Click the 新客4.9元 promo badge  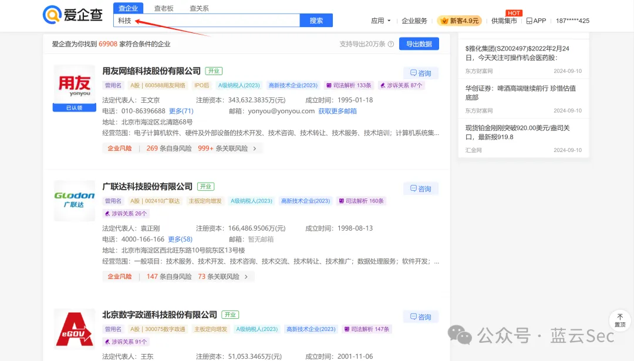460,21
